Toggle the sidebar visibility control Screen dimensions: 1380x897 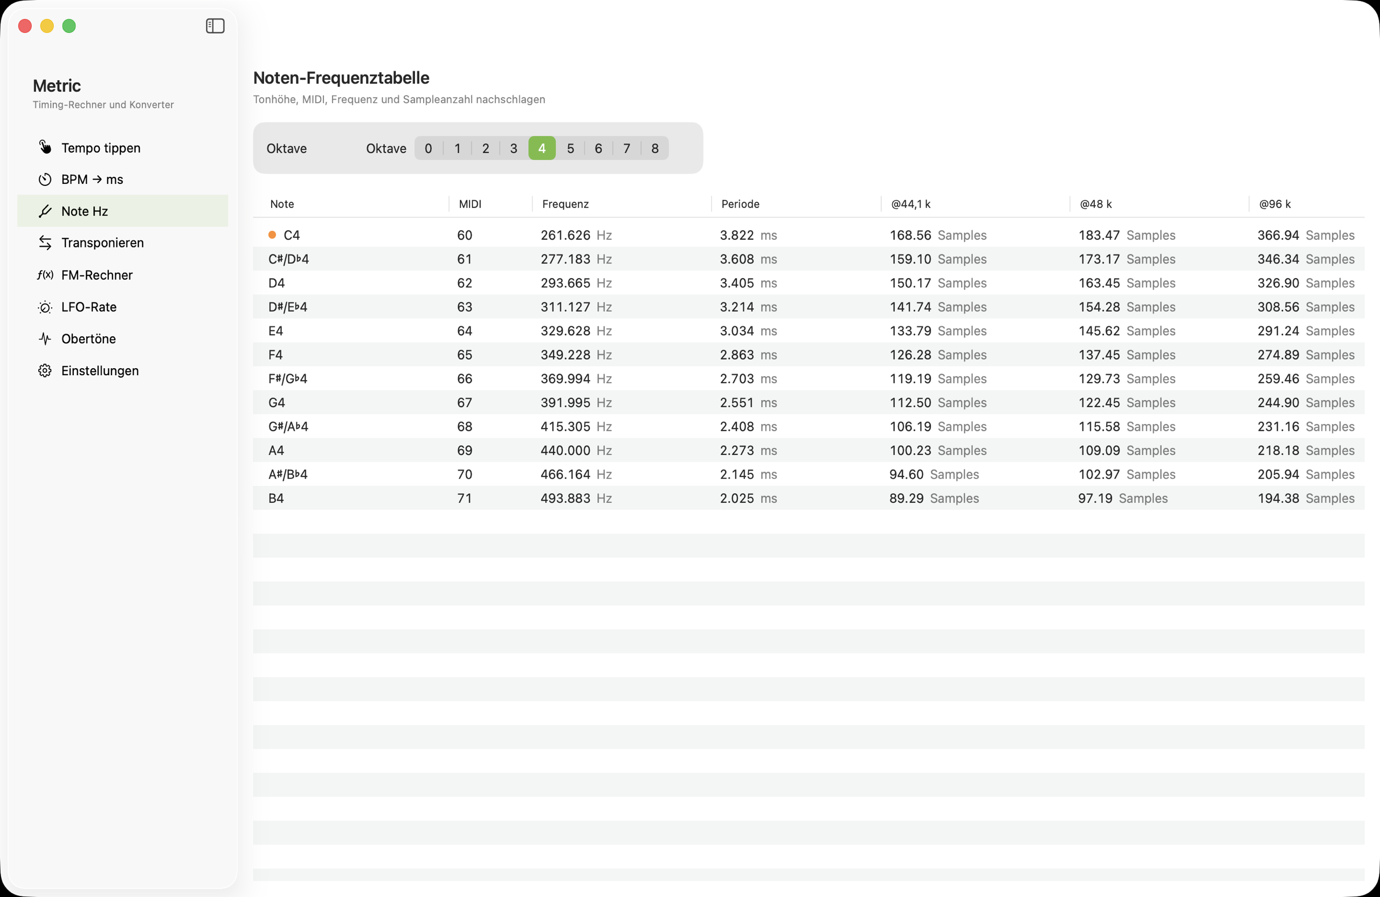coord(215,25)
